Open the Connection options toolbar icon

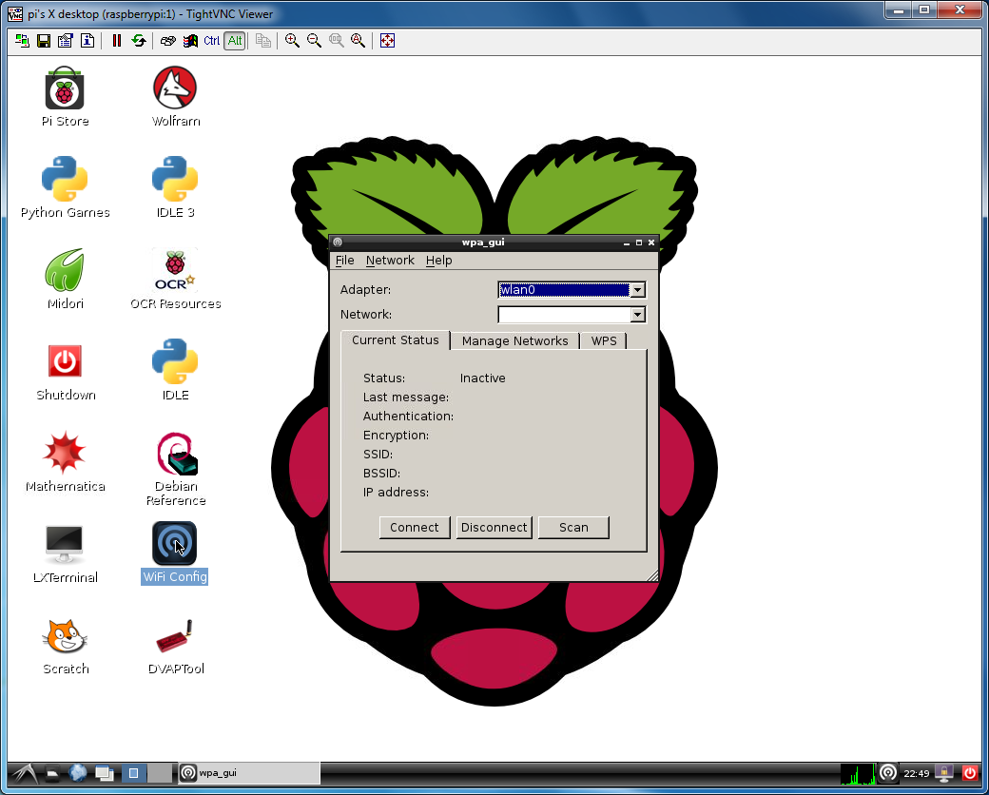coord(65,41)
